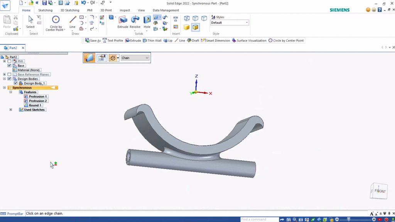Click Surface Visualization shortcut

click(249, 40)
